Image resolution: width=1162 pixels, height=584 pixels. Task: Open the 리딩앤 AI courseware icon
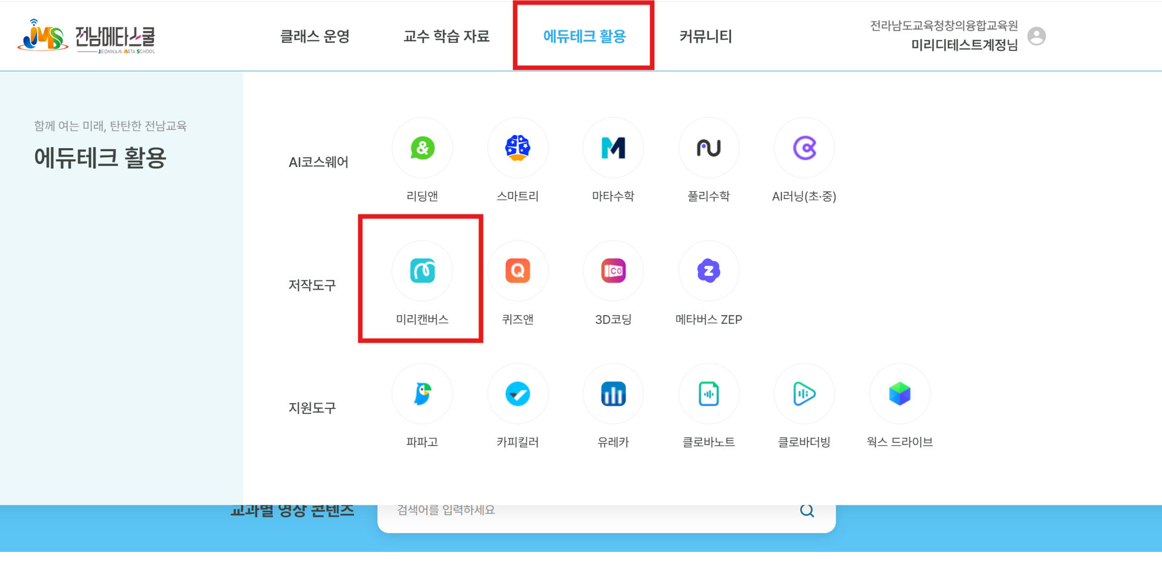click(x=422, y=148)
